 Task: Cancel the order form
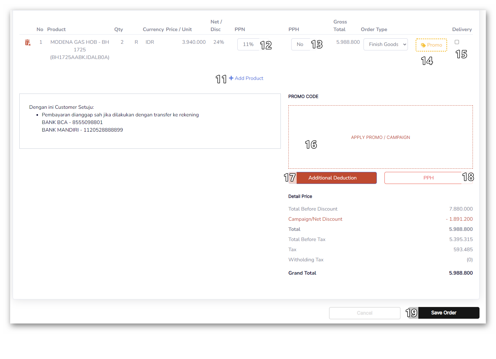click(x=364, y=313)
